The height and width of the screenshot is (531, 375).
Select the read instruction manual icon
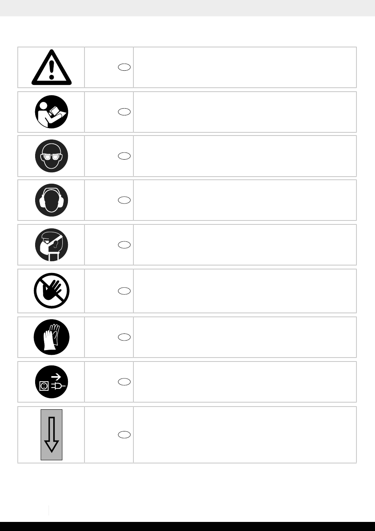(51, 112)
